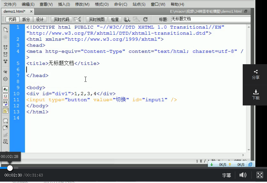The height and width of the screenshot is (183, 267).
Task: Open the Open Documents list in coding toolbar
Action: pos(5,29)
